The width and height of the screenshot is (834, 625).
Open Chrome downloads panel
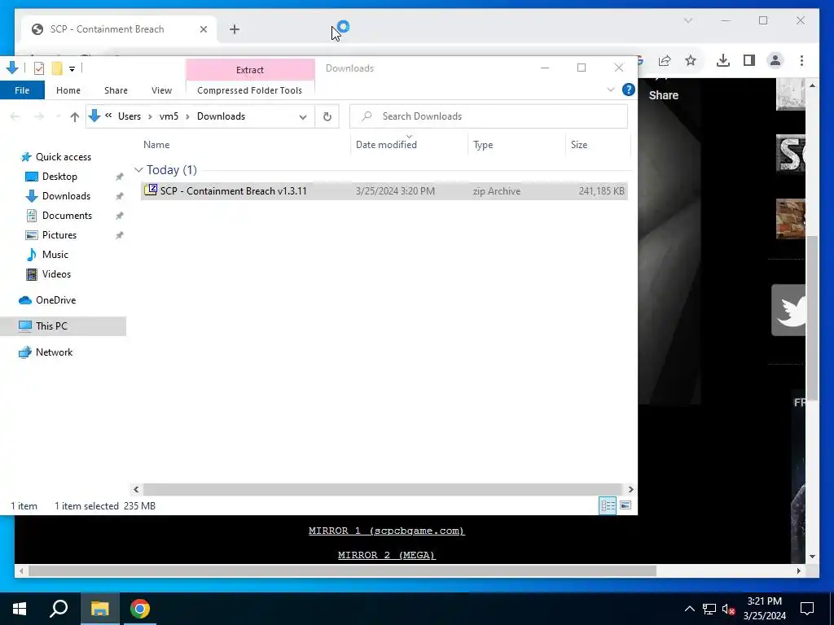[x=723, y=60]
